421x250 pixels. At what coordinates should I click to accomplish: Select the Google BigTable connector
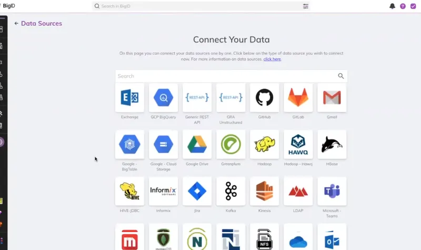click(x=129, y=144)
